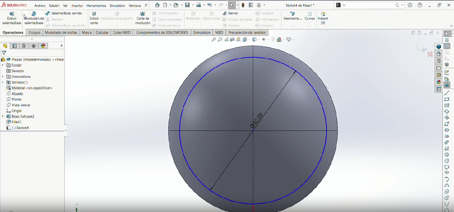Open search box dropdown arrow
Screen dimensions: 454x212
coord(402,5)
